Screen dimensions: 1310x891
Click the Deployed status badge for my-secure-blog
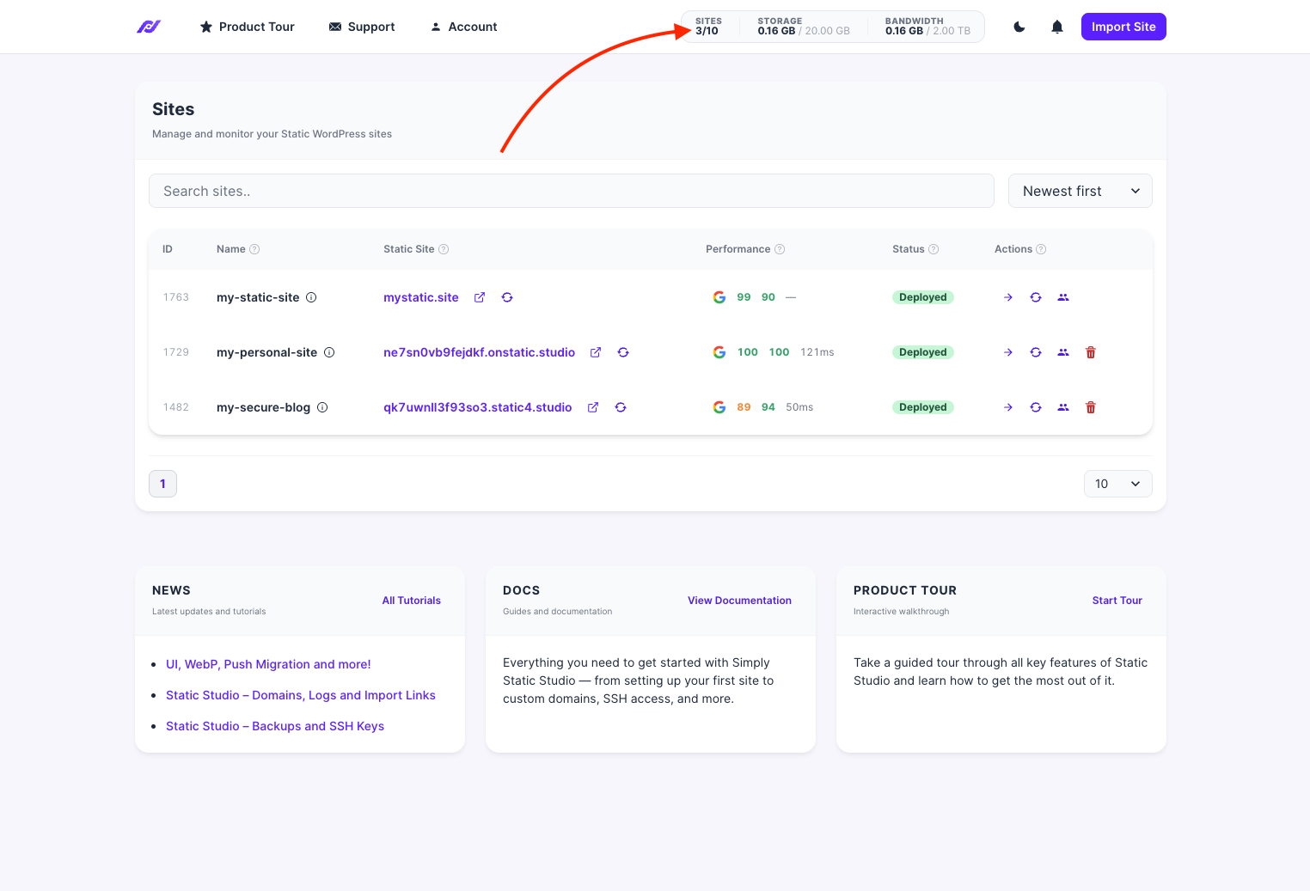pyautogui.click(x=923, y=407)
